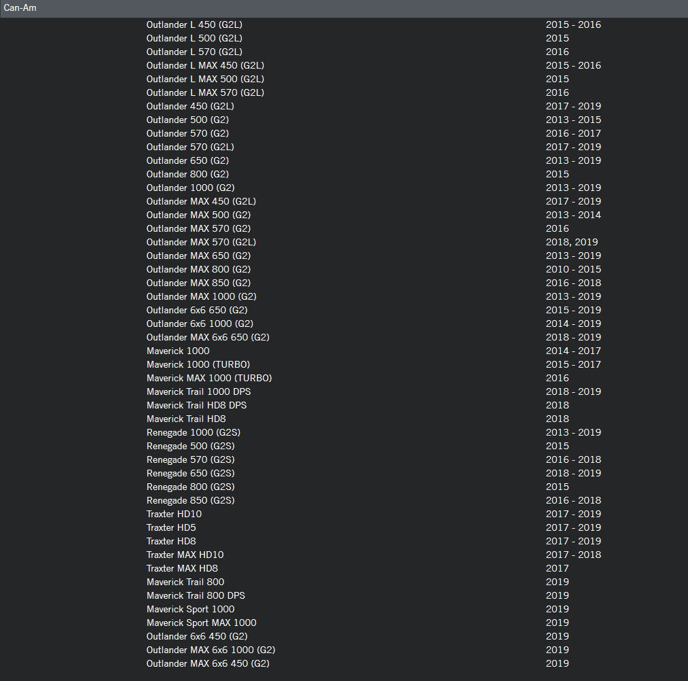Click years 2017 - 2018 for Traxter MAX HD10
This screenshot has height=681, width=688.
pos(573,555)
